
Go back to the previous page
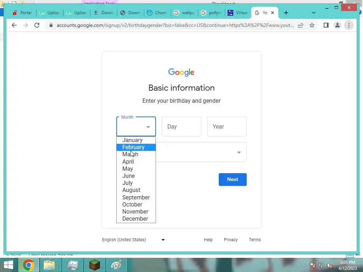click(14, 25)
